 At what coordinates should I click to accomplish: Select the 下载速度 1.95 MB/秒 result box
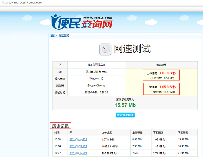point(161,89)
